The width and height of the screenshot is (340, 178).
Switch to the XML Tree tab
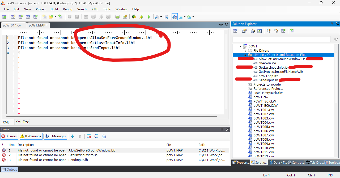pyautogui.click(x=22, y=122)
